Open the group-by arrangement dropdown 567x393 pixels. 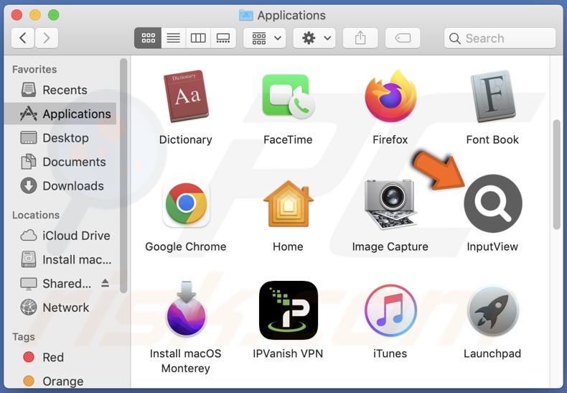click(265, 38)
